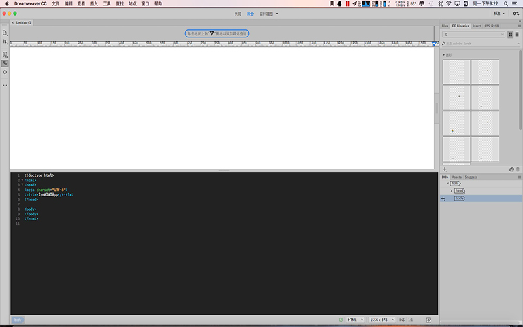Switch to the Assets tab
The height and width of the screenshot is (327, 523).
click(456, 177)
